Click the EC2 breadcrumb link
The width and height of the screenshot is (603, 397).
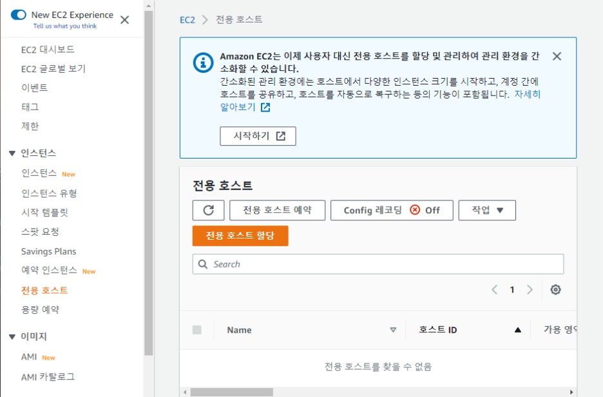[x=187, y=20]
